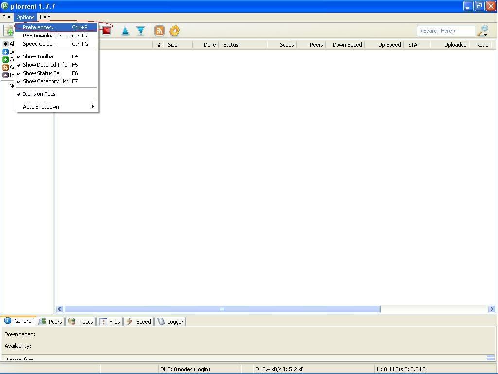498x374 pixels.
Task: Click into the Search Here field
Action: (x=445, y=31)
